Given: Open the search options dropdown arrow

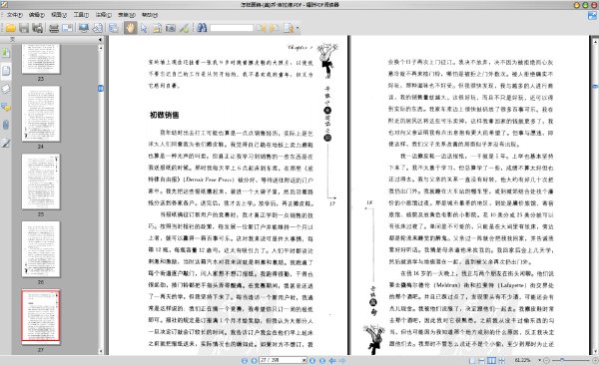Looking at the screenshot, I should click(x=298, y=28).
